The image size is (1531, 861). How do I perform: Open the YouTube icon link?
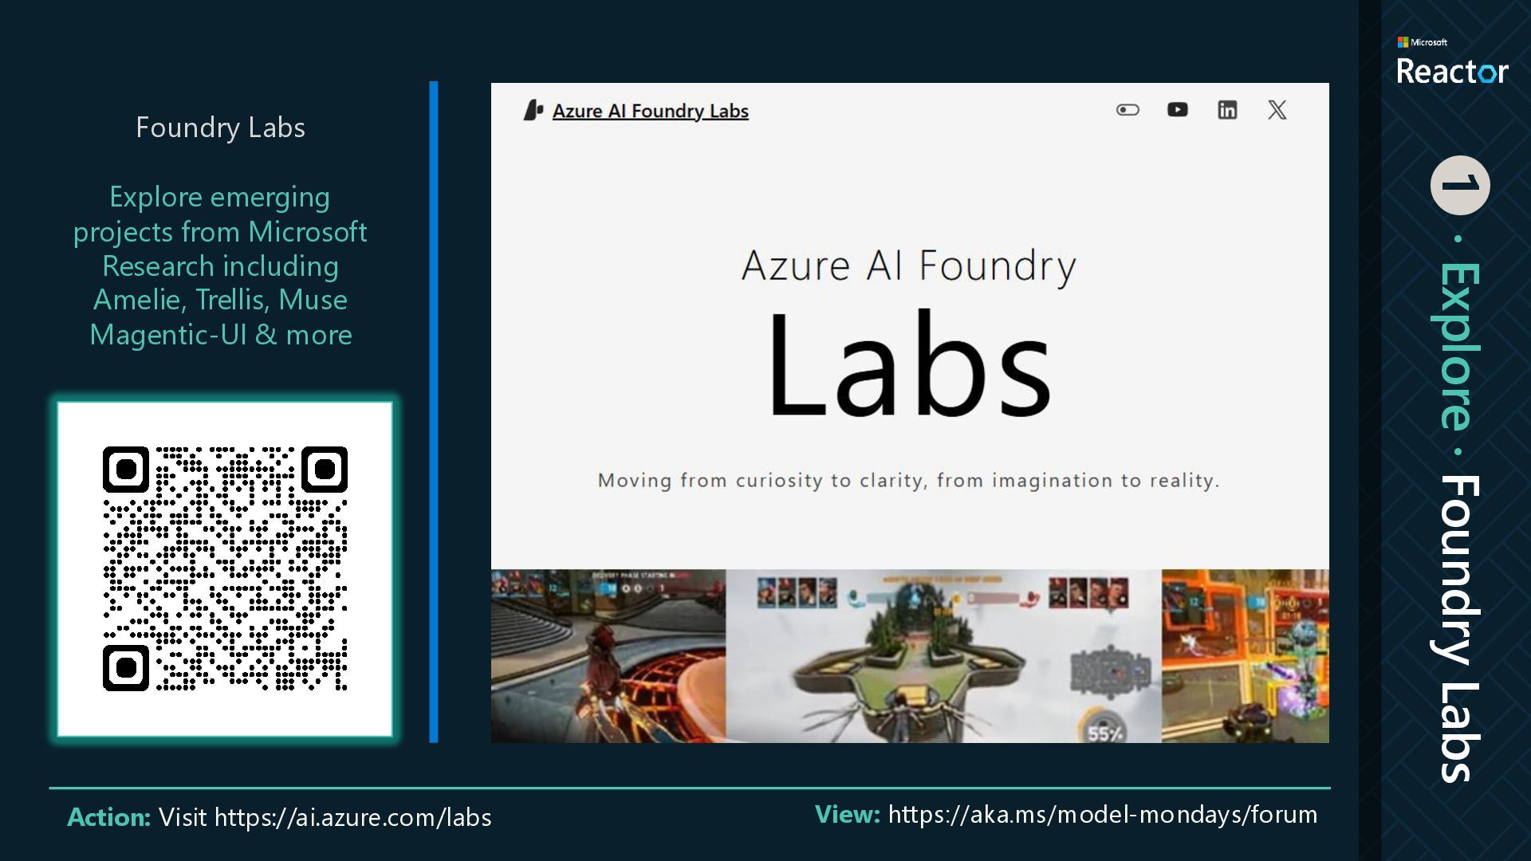point(1178,109)
